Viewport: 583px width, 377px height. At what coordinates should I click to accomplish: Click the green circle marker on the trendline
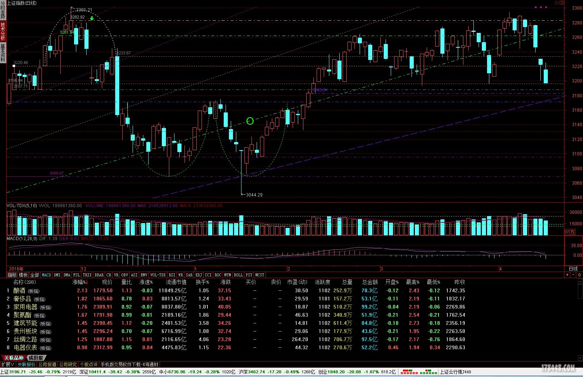pos(250,121)
